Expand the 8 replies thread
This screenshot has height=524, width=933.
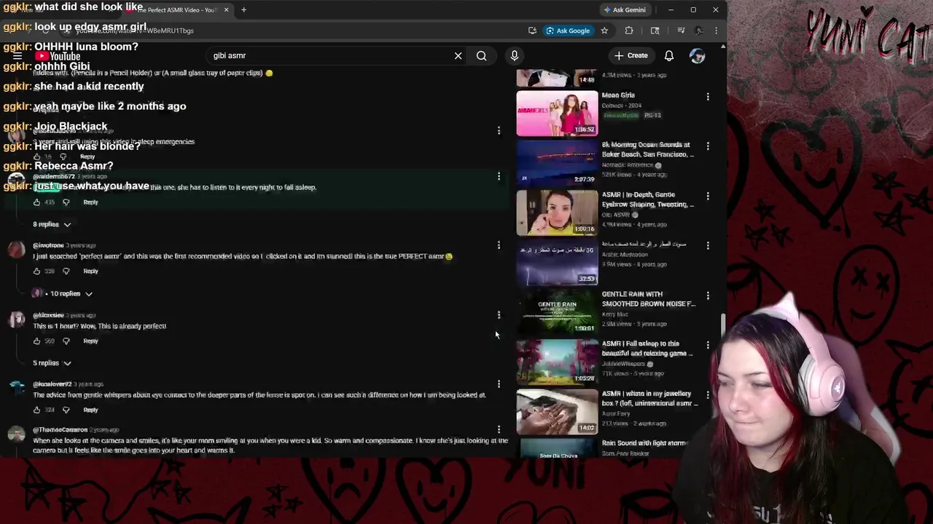(x=52, y=224)
